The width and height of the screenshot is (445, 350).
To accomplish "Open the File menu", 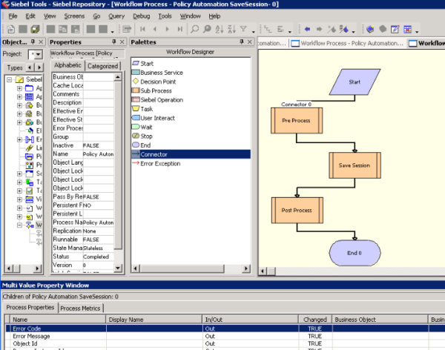I will pyautogui.click(x=13, y=16).
